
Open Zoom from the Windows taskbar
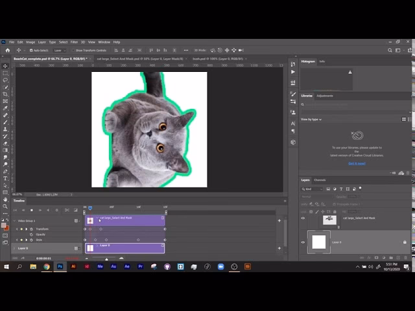[220, 266]
